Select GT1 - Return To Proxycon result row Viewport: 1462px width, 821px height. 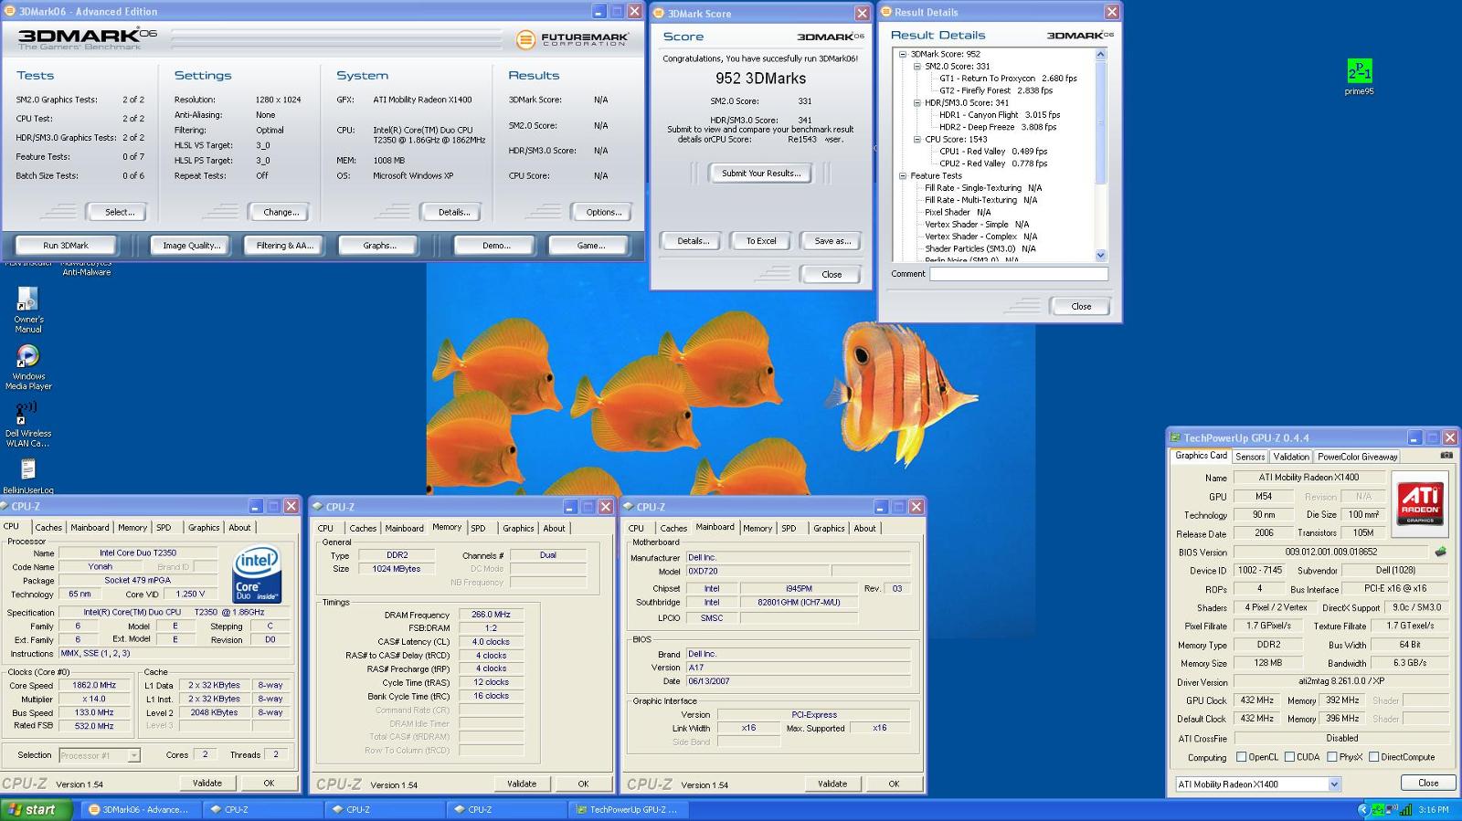point(1008,79)
